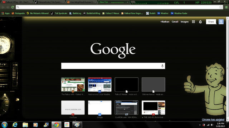The height and width of the screenshot is (128, 229).
Task: Switch to the Fallout 3 YouTube tab
Action: pyautogui.click(x=16, y=2)
